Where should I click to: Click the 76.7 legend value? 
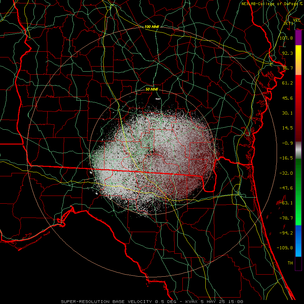click(x=287, y=68)
